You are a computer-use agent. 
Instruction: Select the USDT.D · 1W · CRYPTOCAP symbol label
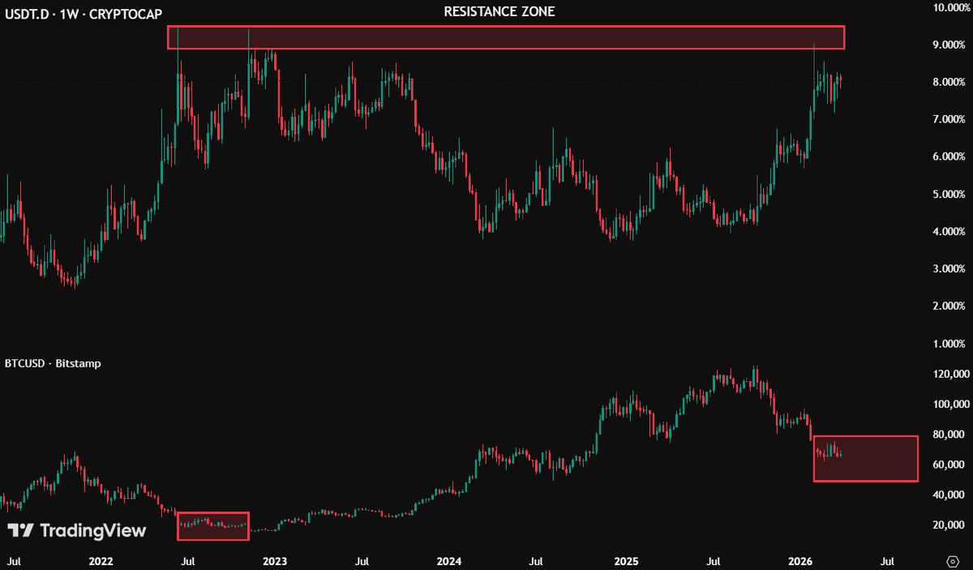point(83,14)
